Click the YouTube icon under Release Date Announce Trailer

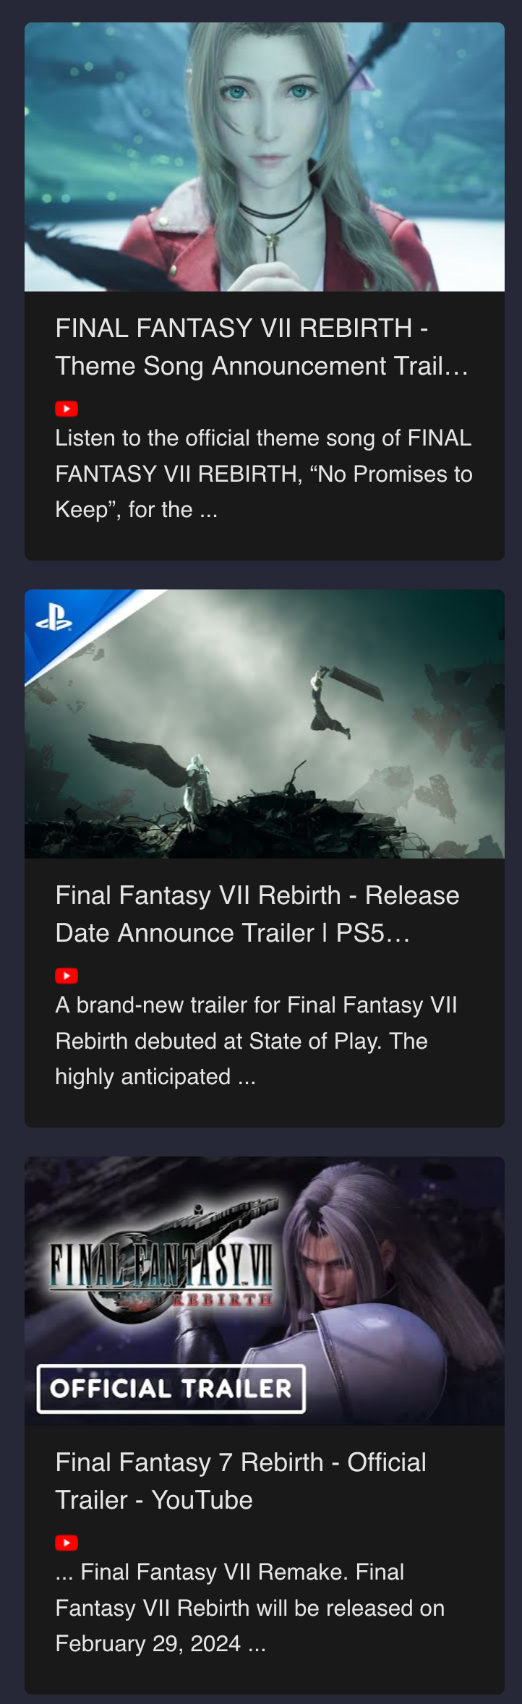(x=67, y=976)
